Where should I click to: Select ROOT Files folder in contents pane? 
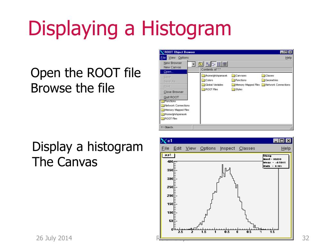210,89
